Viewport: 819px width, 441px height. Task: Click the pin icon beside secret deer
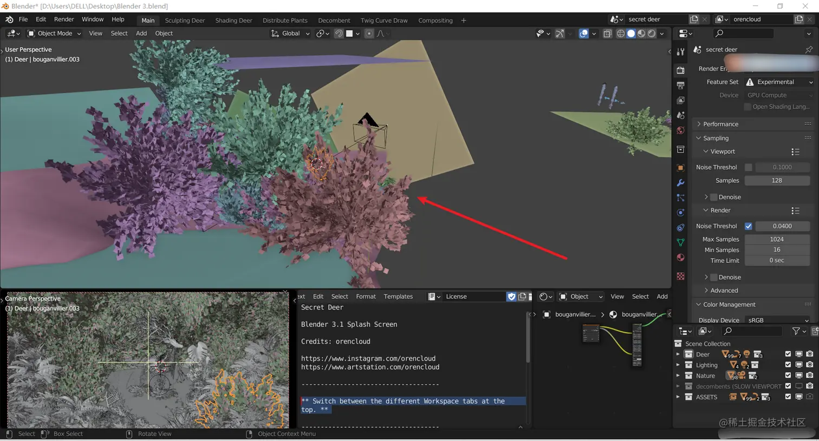809,49
